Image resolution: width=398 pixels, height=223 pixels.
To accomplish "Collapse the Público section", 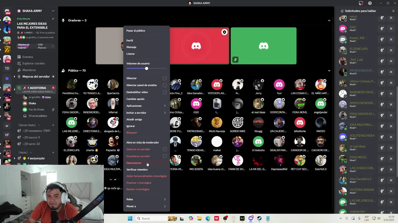I will click(x=329, y=71).
